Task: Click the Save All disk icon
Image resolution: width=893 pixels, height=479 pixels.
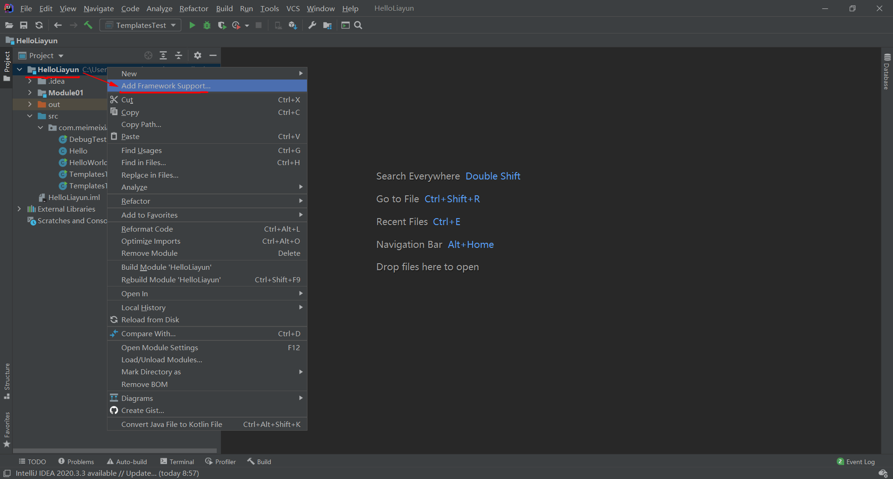Action: pos(24,25)
